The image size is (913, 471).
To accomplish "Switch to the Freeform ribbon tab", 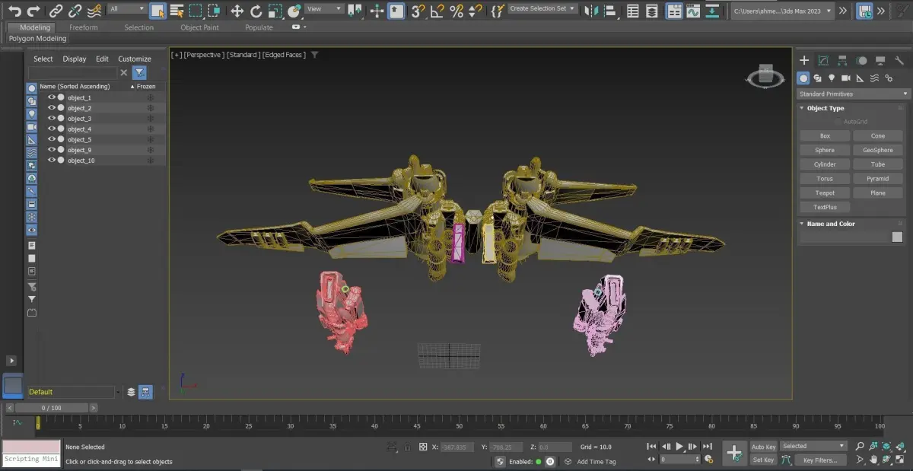I will 84,27.
